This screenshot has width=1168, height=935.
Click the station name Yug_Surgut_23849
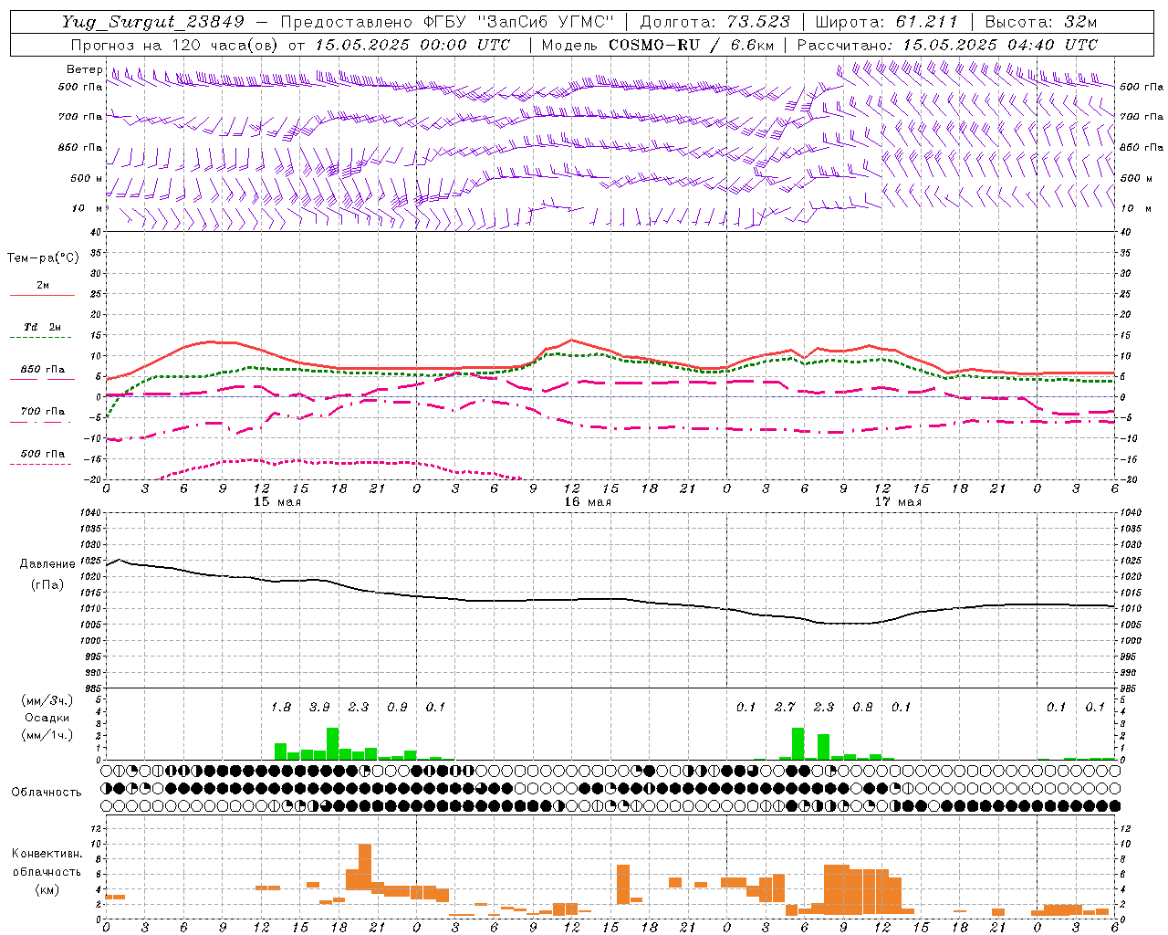pyautogui.click(x=153, y=22)
